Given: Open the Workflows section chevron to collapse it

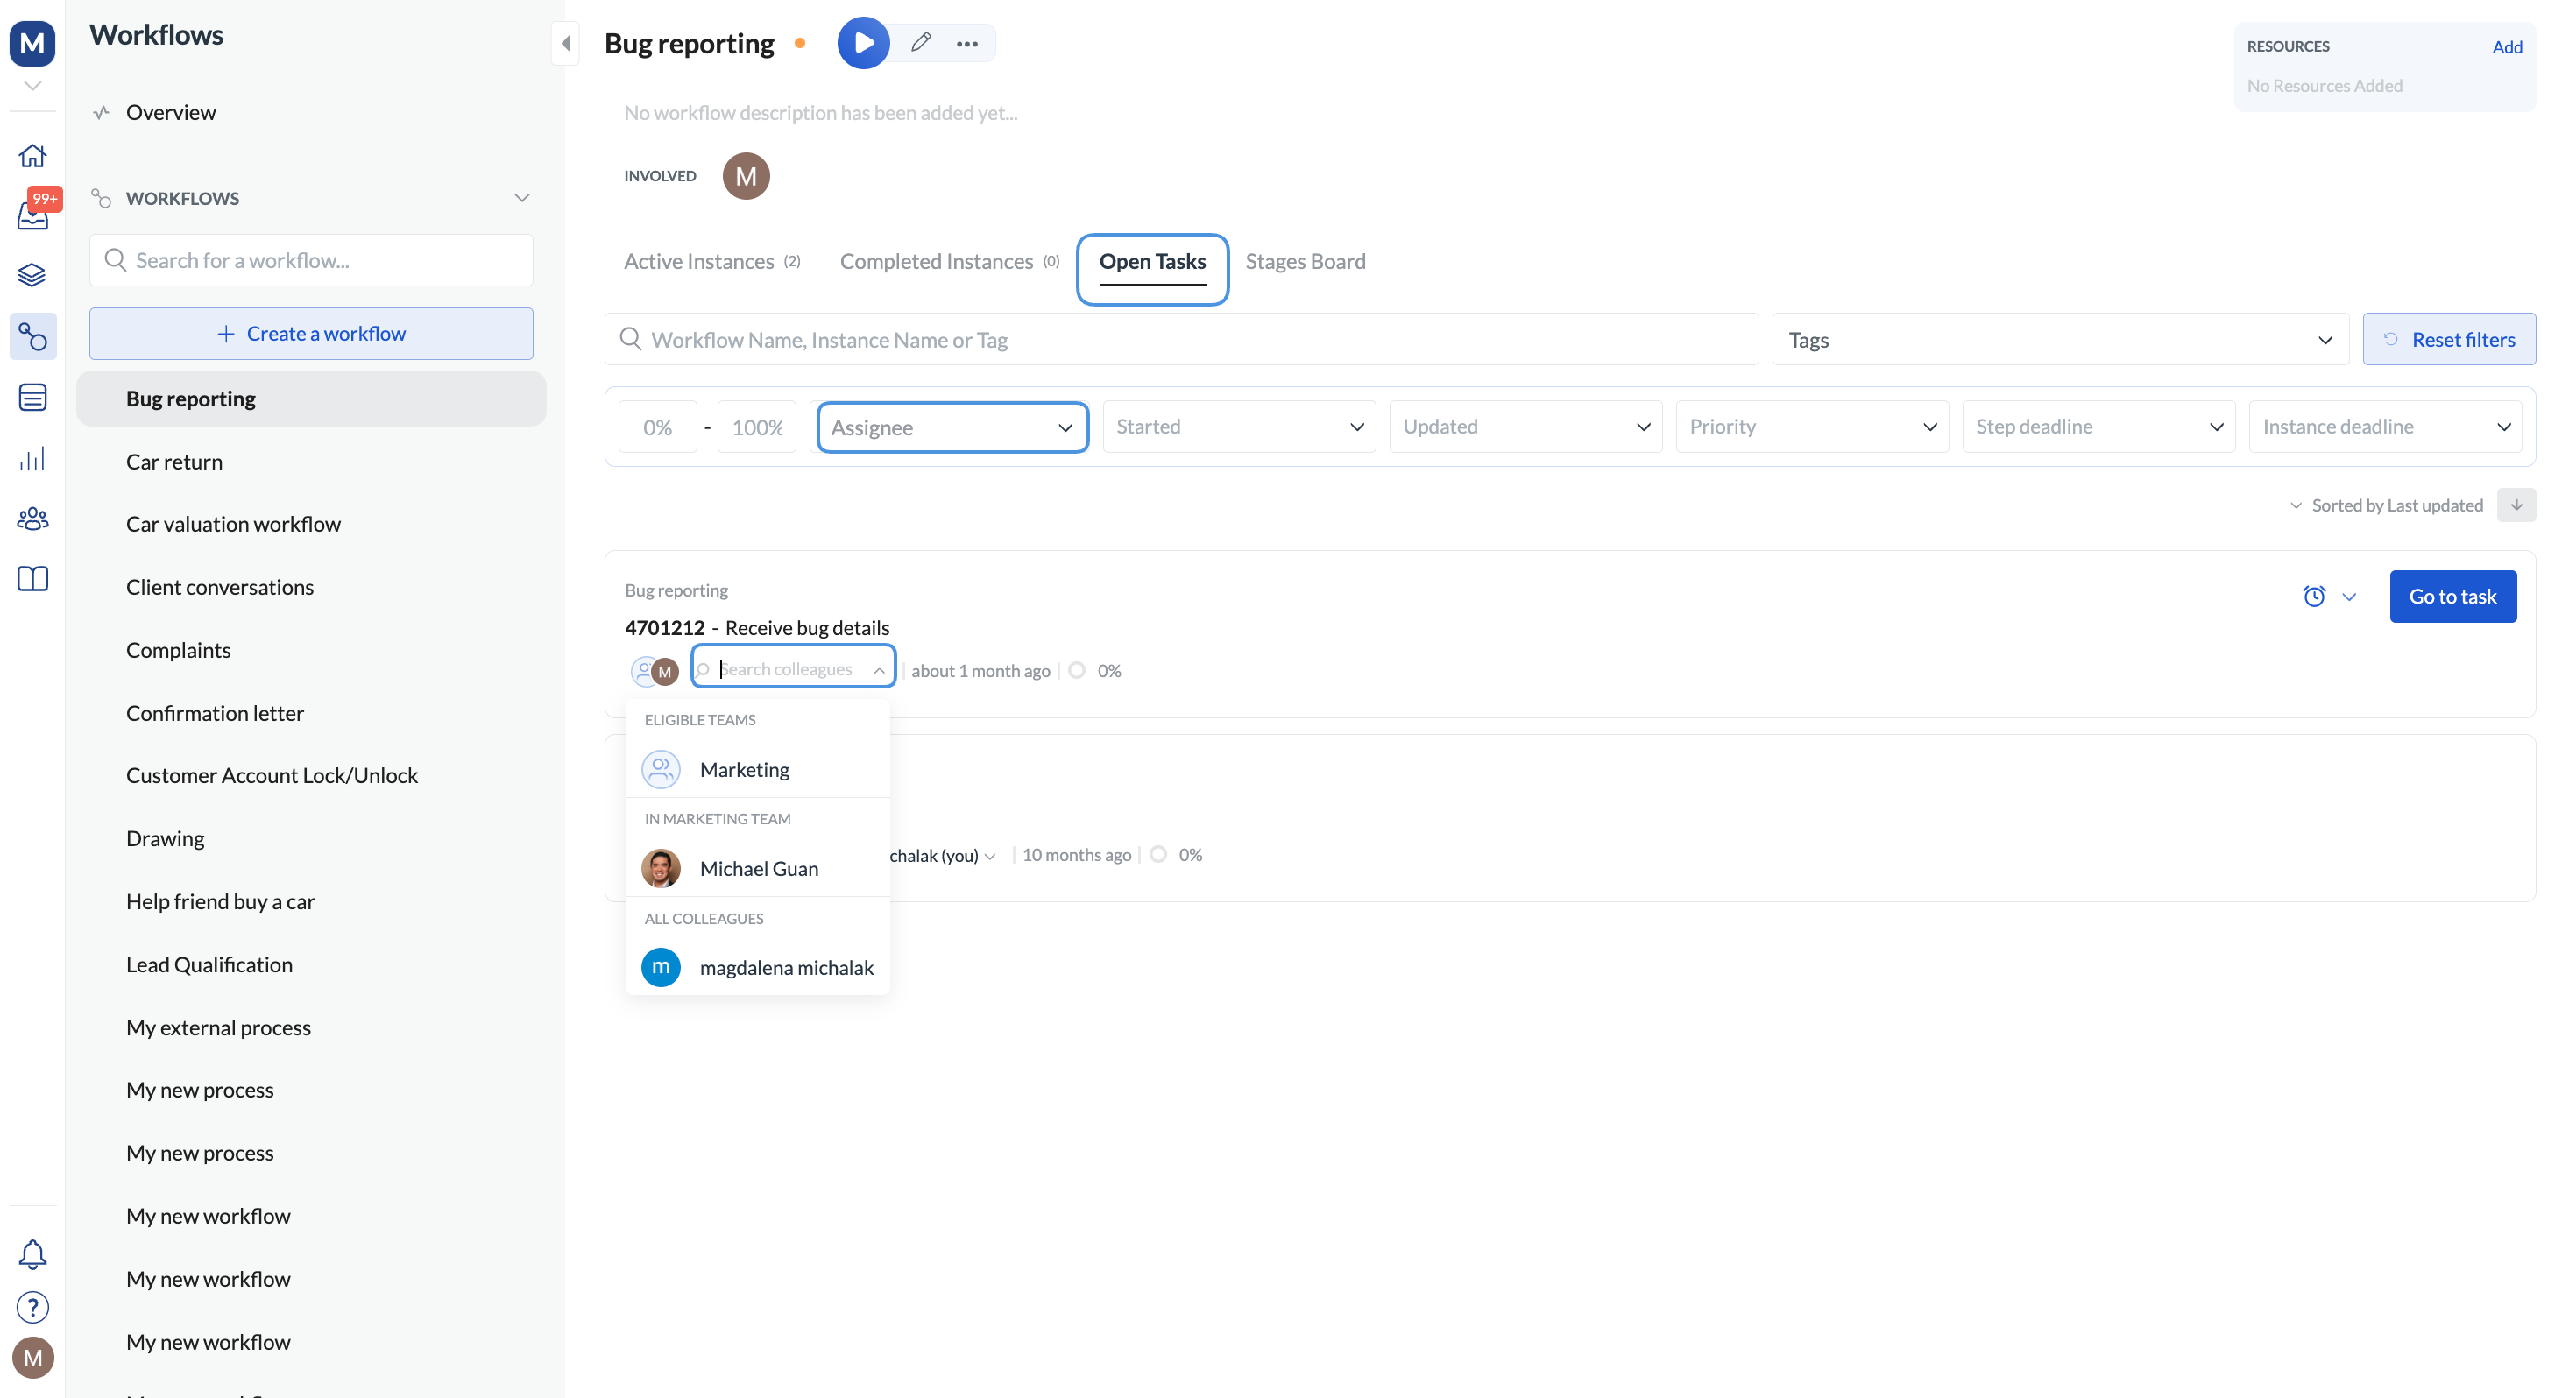Looking at the screenshot, I should 521,197.
